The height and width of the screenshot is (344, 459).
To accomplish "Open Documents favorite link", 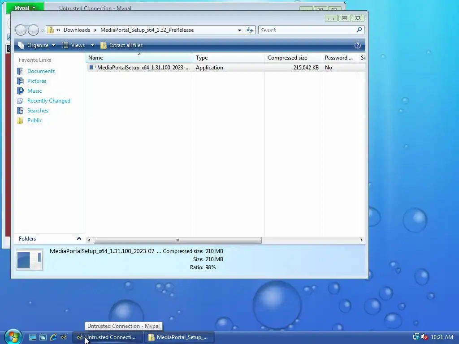I will [x=41, y=71].
